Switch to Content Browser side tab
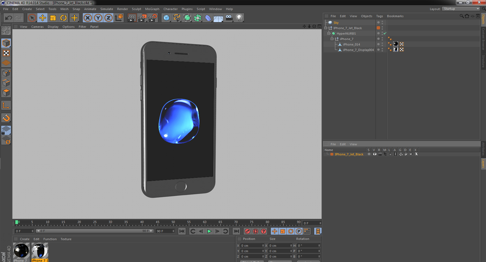This screenshot has height=262, width=486. click(x=483, y=39)
